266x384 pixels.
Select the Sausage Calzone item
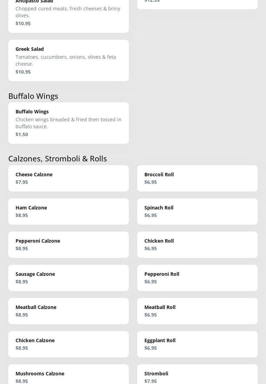[68, 278]
